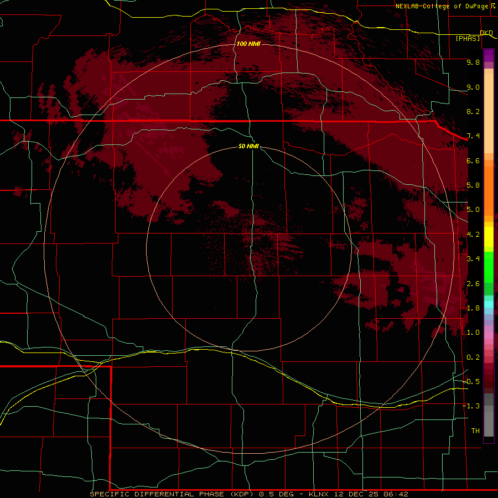Click the -1.3 legend value
The width and height of the screenshot is (498, 498).
click(471, 406)
